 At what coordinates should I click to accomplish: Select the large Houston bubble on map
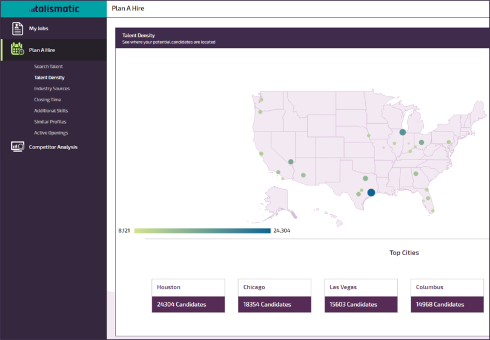tap(371, 193)
